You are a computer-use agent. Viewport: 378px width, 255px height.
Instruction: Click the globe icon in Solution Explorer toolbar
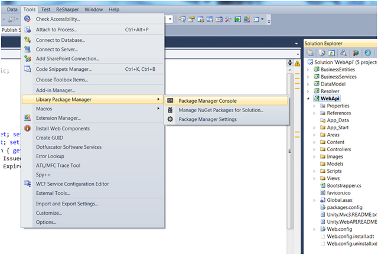point(367,53)
